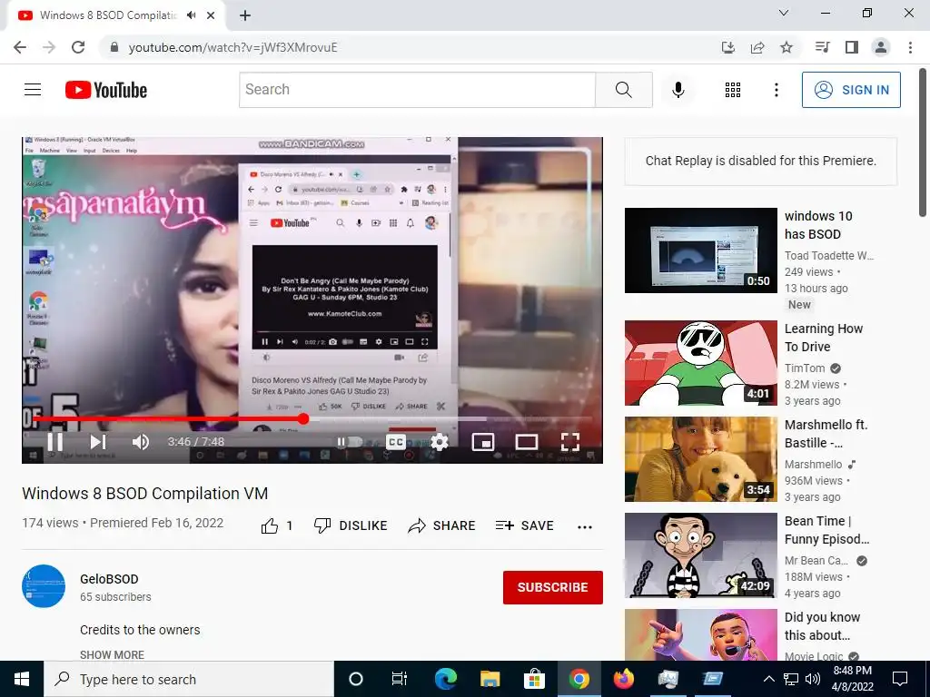
Task: Open the tab search chevron
Action: pyautogui.click(x=784, y=13)
